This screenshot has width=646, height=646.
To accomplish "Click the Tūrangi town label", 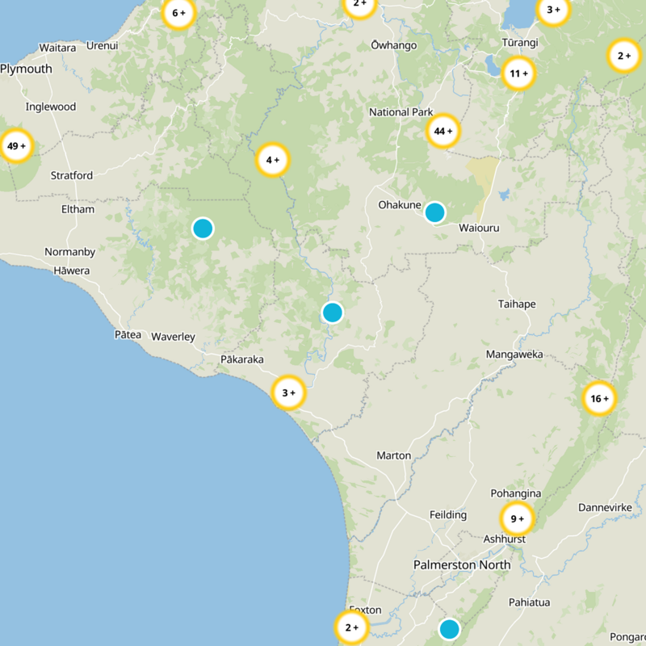I will (520, 43).
